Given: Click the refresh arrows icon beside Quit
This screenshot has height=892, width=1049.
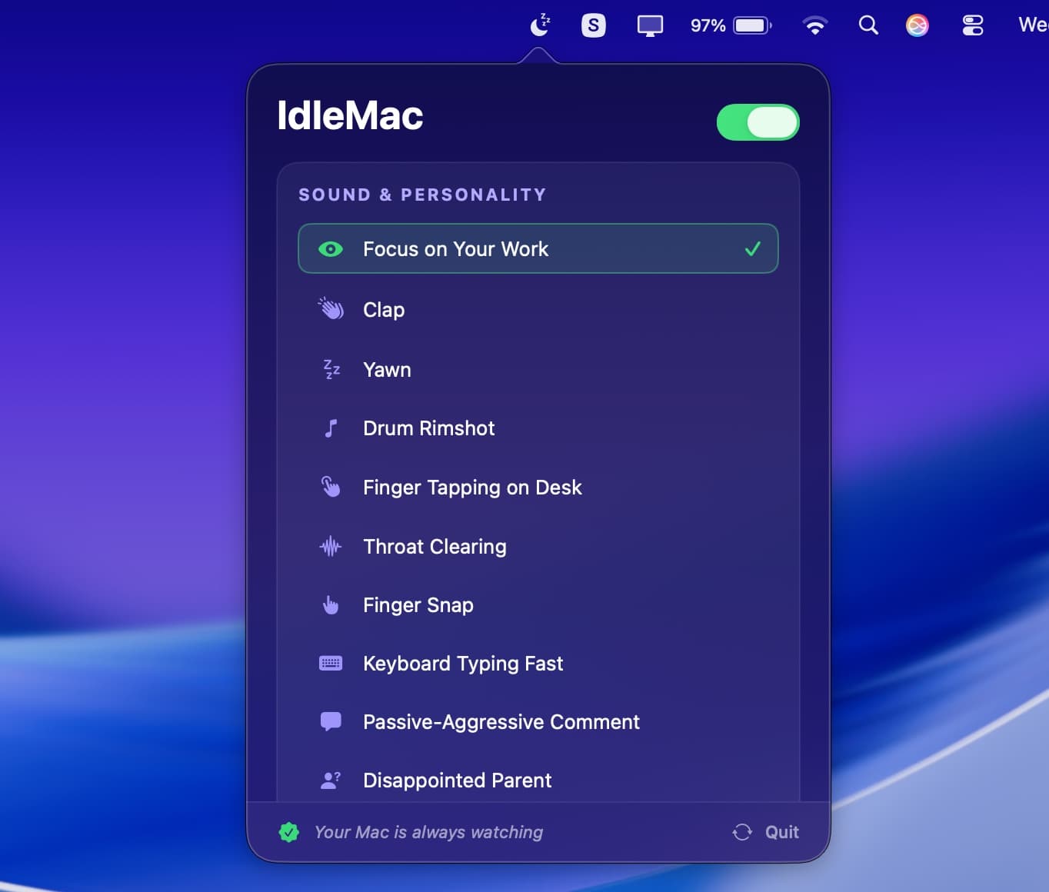Looking at the screenshot, I should pos(742,832).
